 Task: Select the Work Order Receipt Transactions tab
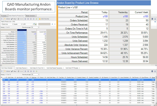click(x=54, y=68)
